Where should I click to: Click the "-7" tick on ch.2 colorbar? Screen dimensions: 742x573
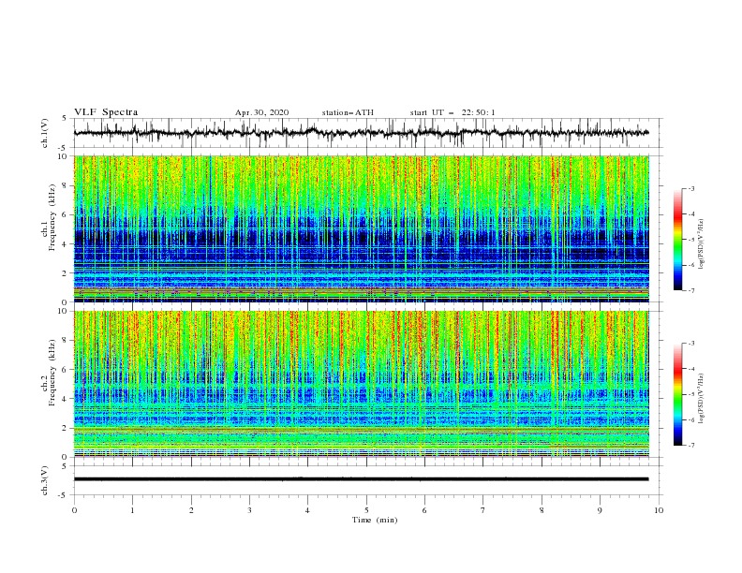tap(690, 446)
